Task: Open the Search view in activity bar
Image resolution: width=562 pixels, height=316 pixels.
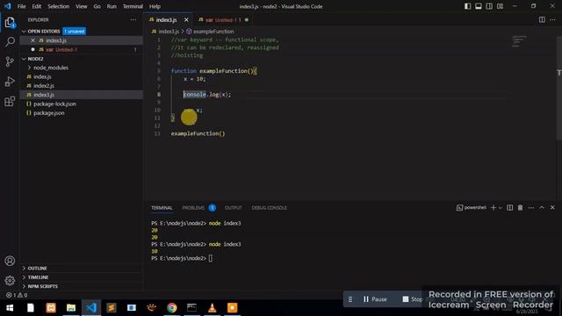Action: click(x=10, y=41)
